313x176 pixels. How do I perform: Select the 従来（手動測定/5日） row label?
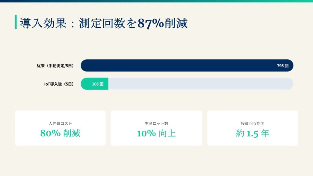click(x=55, y=66)
